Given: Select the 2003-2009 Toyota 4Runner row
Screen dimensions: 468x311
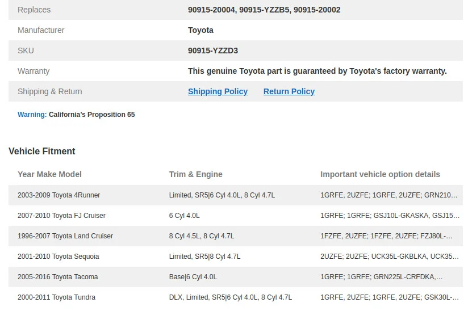Looking at the screenshot, I should [236, 195].
